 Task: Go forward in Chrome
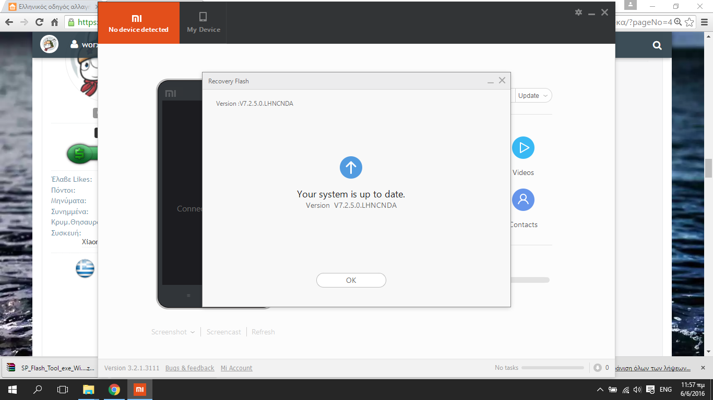click(24, 22)
